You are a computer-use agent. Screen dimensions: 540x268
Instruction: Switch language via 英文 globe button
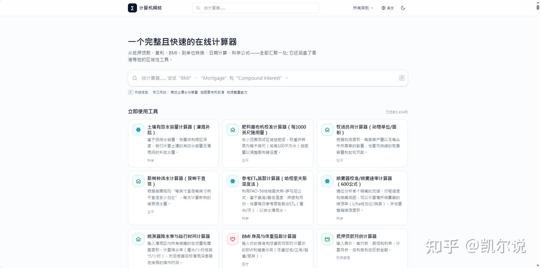point(388,8)
